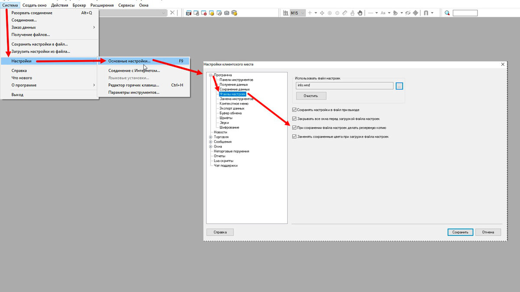This screenshot has width=520, height=292.
Task: Select the pointing hand tool
Action: (x=352, y=13)
